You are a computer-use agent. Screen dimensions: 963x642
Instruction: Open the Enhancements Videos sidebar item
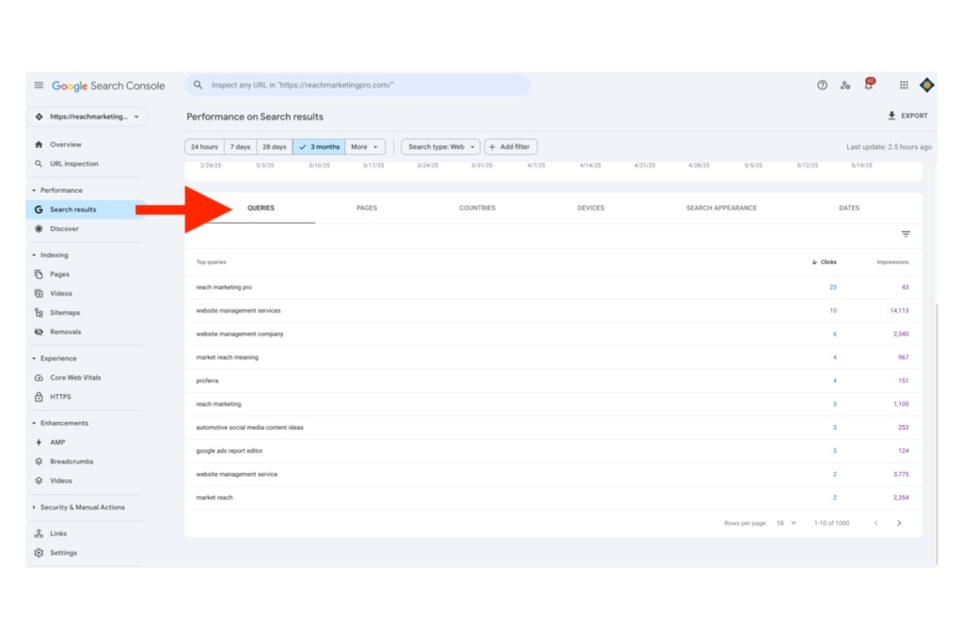click(61, 480)
